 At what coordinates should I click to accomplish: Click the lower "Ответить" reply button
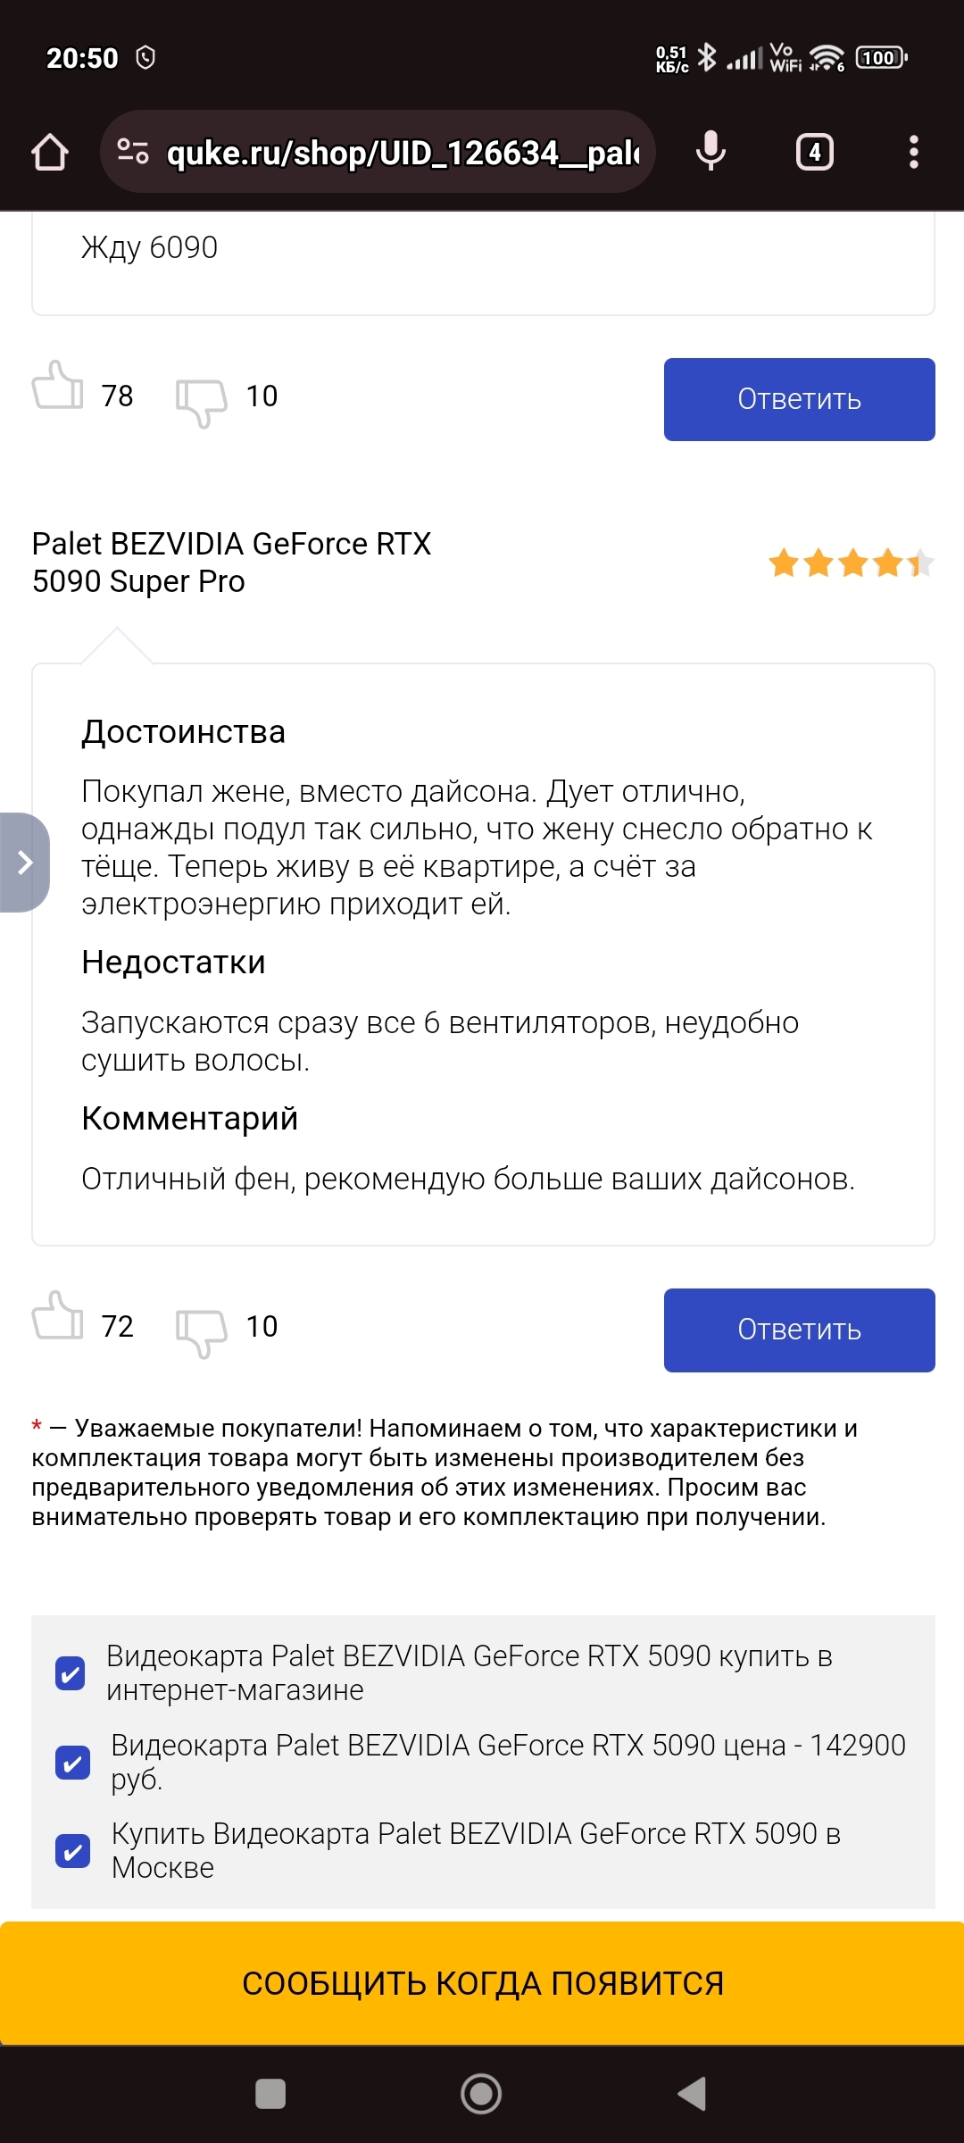click(x=799, y=1330)
